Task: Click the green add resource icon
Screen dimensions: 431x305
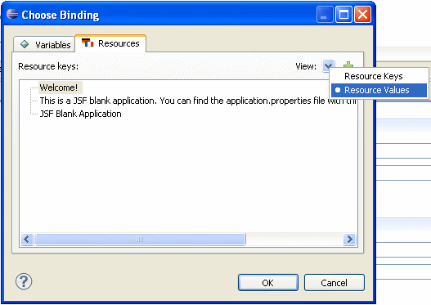Action: pyautogui.click(x=348, y=65)
